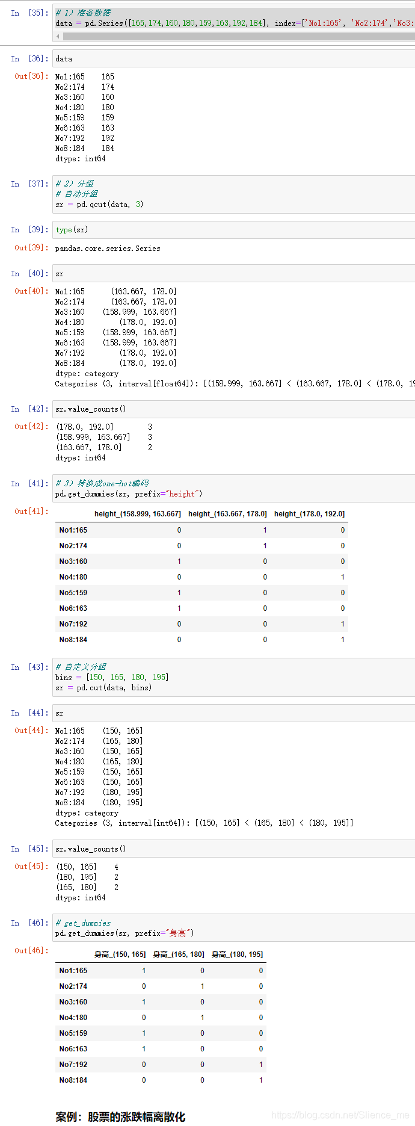Click the comment # 2) 分组
The height and width of the screenshot is (1126, 415).
pos(75,184)
